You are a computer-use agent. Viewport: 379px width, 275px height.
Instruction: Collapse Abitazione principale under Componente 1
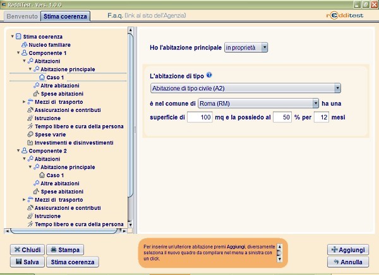[30, 69]
